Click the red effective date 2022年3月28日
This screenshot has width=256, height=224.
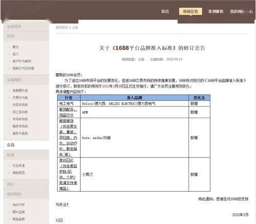114,86
